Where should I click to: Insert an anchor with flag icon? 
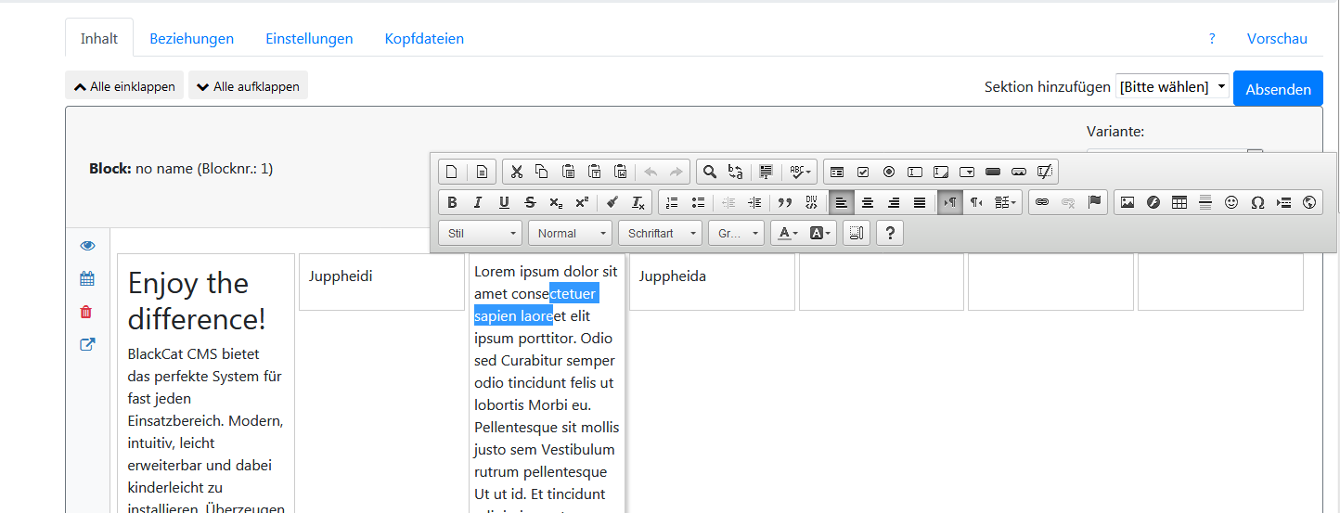click(1094, 202)
